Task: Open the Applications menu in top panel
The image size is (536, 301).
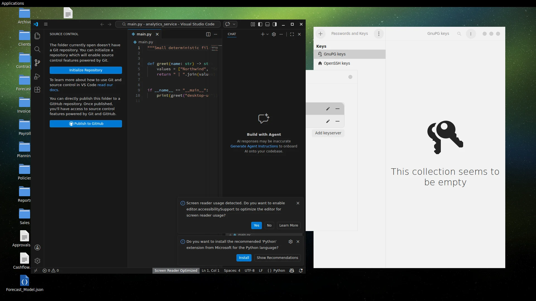Action: pos(13,3)
